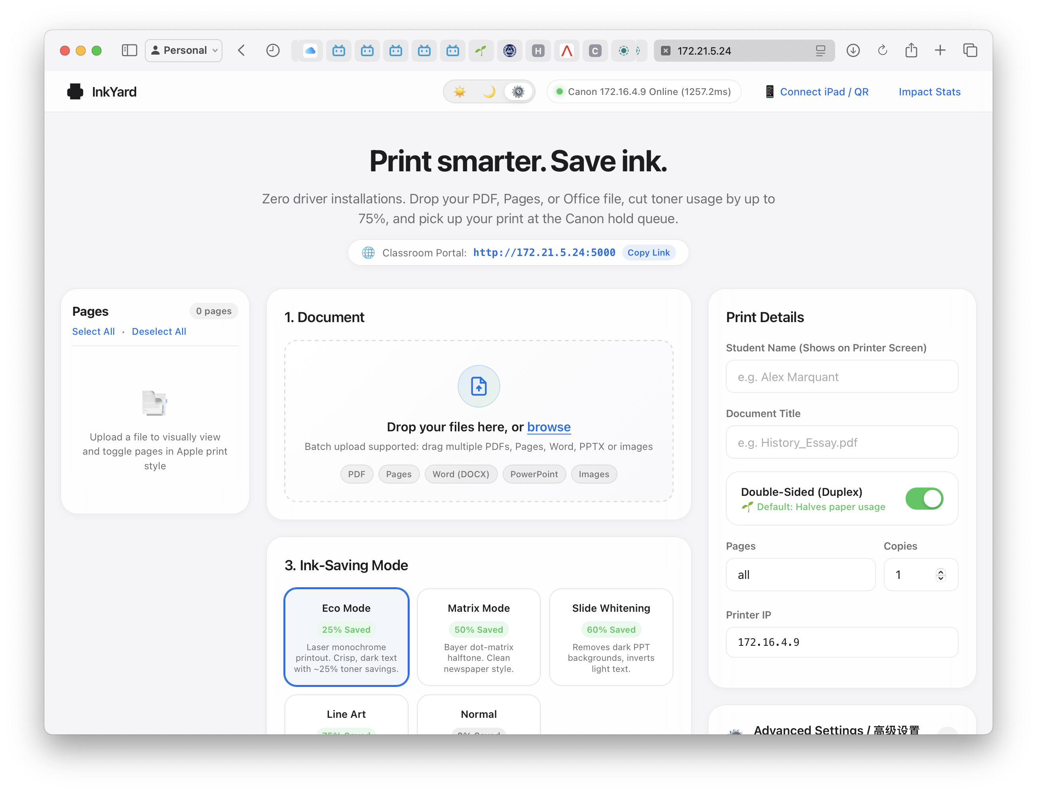This screenshot has height=793, width=1037.
Task: Click the Classroom Portal globe icon
Action: point(368,252)
